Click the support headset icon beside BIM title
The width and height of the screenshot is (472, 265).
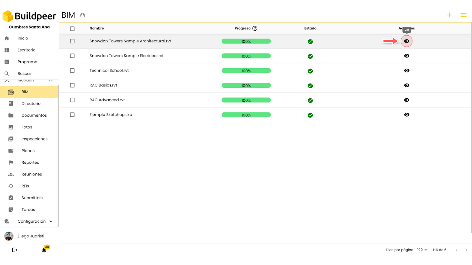[x=83, y=15]
